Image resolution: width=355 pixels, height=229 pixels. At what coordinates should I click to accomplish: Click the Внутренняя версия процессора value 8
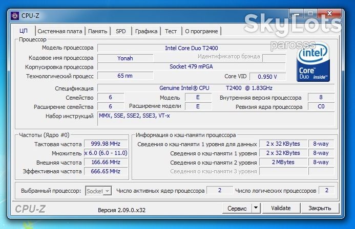click(x=321, y=97)
